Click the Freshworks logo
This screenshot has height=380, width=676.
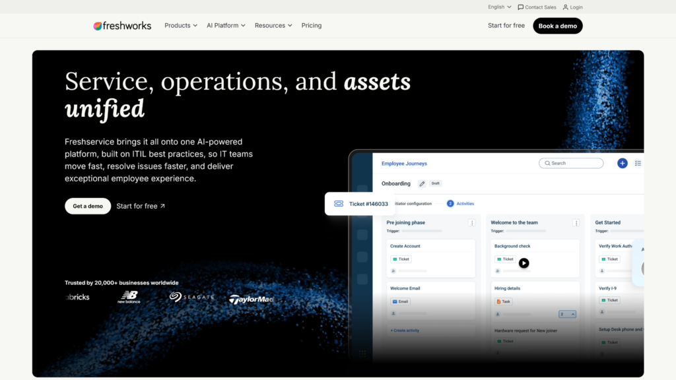tap(122, 26)
